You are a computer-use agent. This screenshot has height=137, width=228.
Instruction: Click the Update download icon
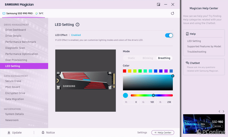[9, 132]
